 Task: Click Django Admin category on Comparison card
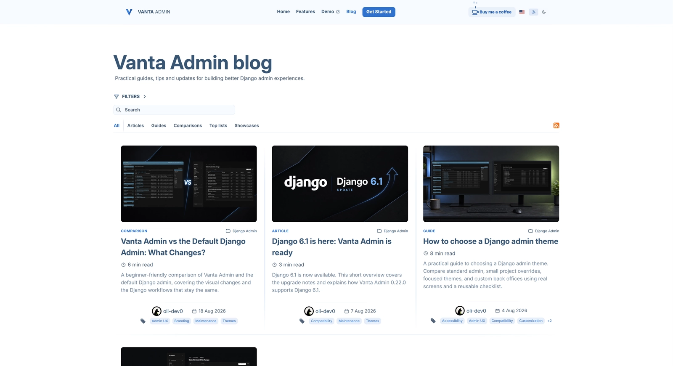244,231
